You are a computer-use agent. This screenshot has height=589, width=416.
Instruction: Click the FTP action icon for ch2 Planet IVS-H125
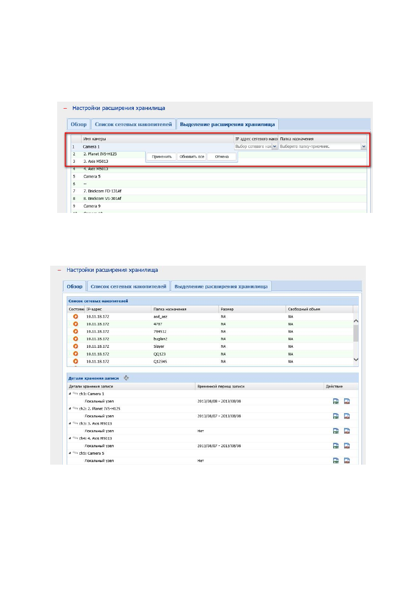(336, 416)
